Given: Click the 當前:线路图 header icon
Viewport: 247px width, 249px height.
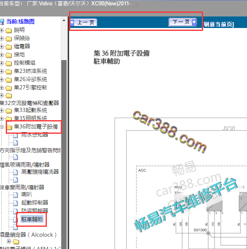Looking at the screenshot, I should (2, 22).
